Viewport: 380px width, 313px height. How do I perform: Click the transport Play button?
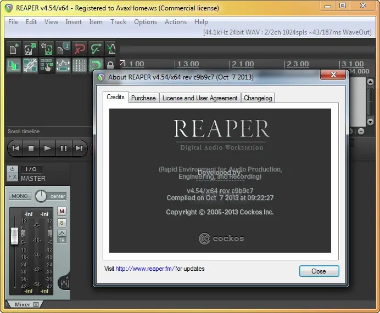pyautogui.click(x=47, y=148)
